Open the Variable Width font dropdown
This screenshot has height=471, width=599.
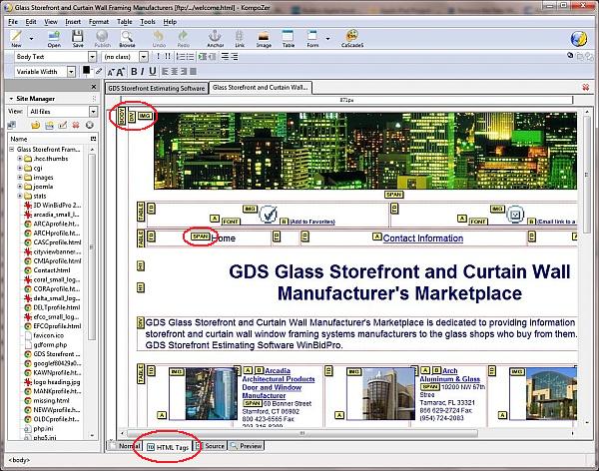71,72
